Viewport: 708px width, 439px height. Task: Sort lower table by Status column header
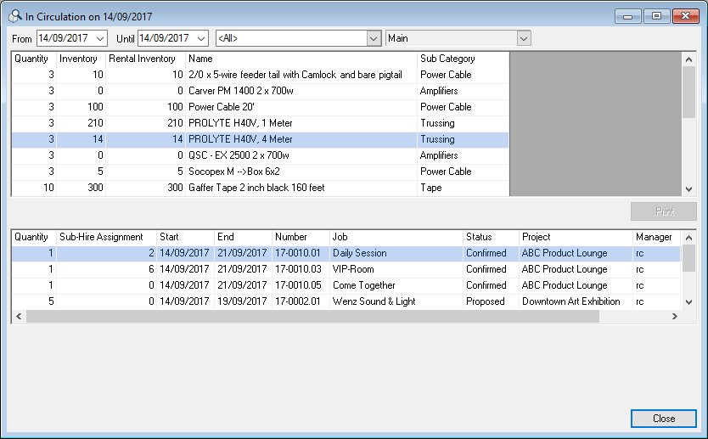coord(490,237)
